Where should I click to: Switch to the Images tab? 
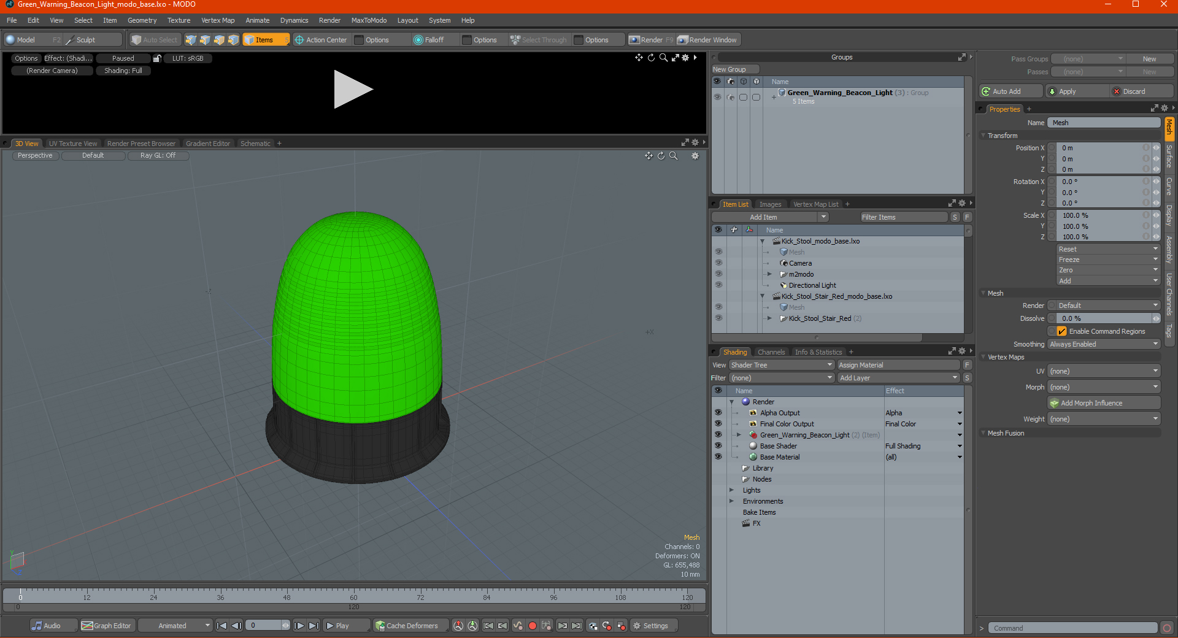[x=770, y=204]
